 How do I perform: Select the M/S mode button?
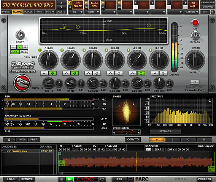click(24, 52)
